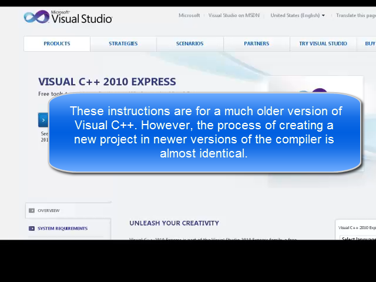Click the blue arrow button under heading
The image size is (376, 282).
click(x=43, y=120)
